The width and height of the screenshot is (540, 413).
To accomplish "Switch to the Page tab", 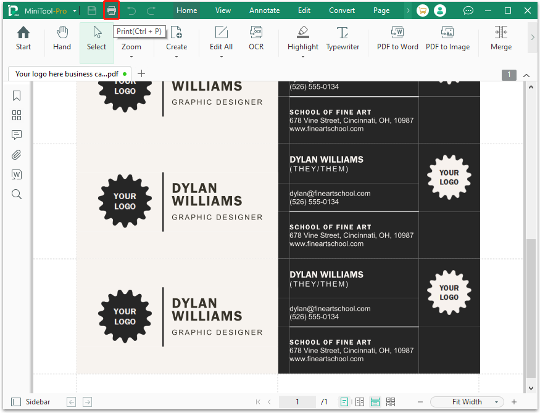I will point(381,10).
